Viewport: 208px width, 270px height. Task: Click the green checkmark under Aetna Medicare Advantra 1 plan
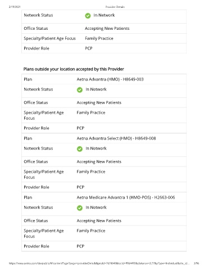[80, 208]
